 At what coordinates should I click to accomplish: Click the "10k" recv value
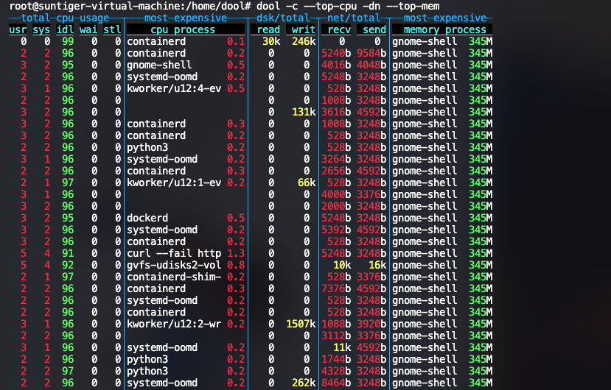[x=342, y=265]
